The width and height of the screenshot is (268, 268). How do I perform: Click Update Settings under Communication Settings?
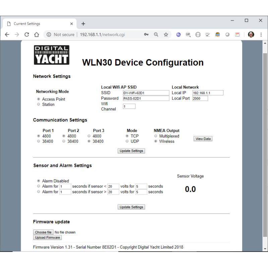(x=131, y=151)
